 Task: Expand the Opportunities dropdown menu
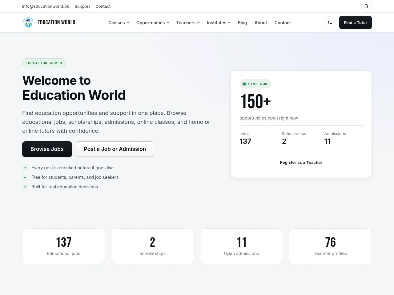153,23
